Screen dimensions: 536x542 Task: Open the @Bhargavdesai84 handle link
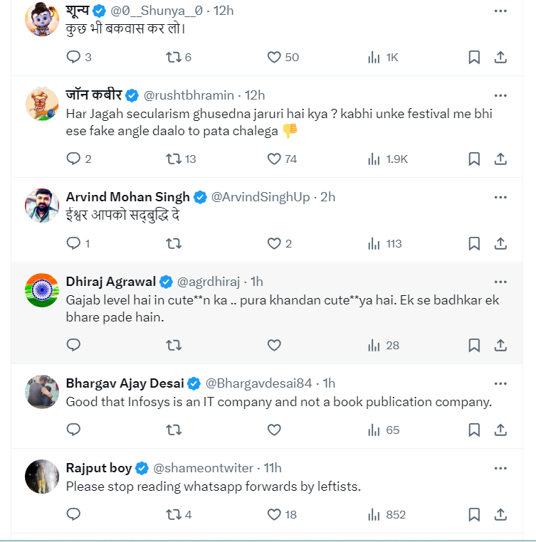(258, 383)
